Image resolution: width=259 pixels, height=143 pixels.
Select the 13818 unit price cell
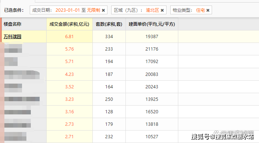click(x=152, y=124)
